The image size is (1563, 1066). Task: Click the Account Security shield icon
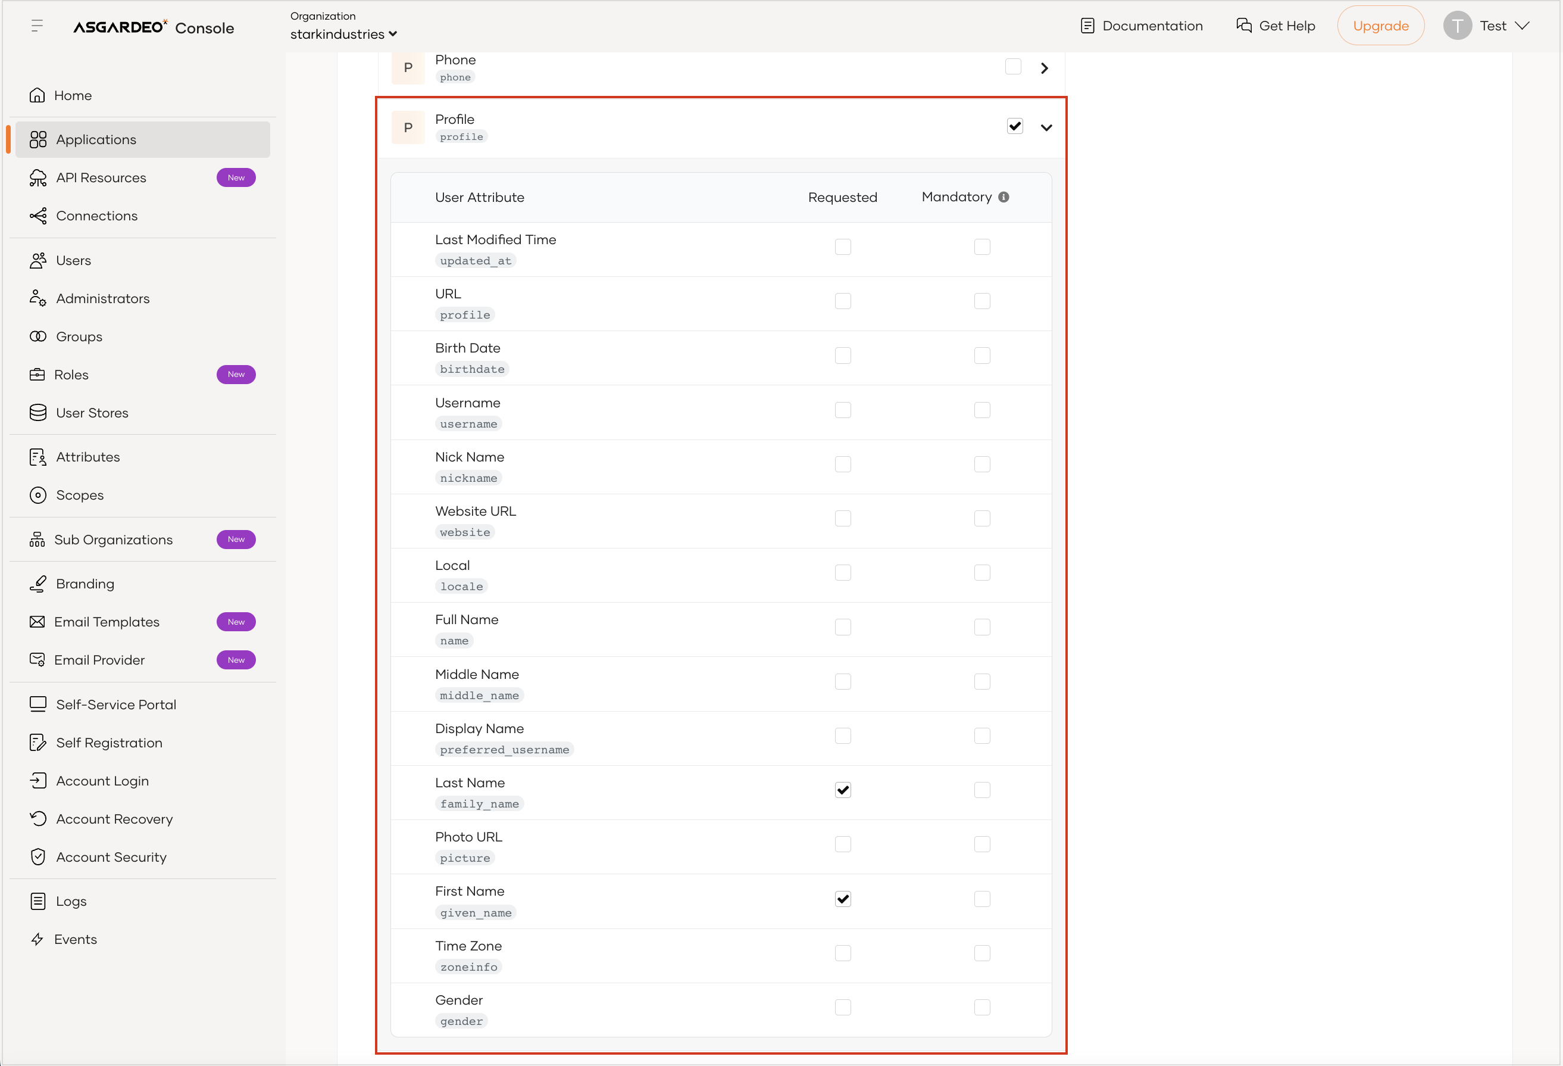point(38,857)
